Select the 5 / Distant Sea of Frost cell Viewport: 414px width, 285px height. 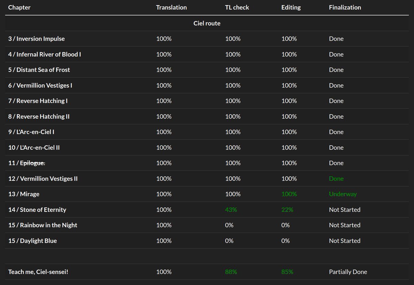39,70
